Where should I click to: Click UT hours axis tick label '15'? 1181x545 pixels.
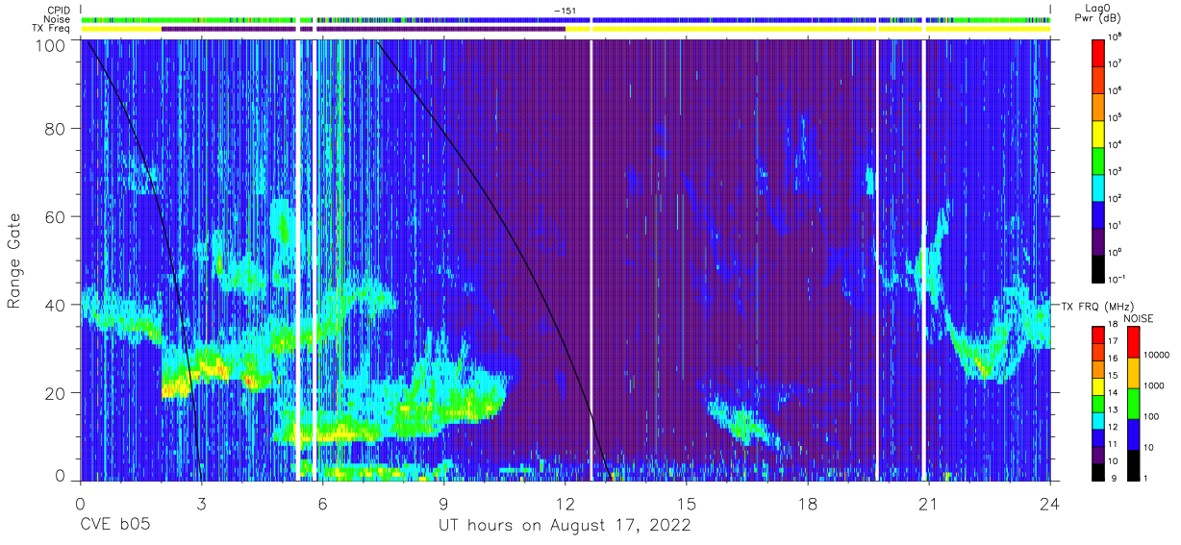pyautogui.click(x=687, y=503)
